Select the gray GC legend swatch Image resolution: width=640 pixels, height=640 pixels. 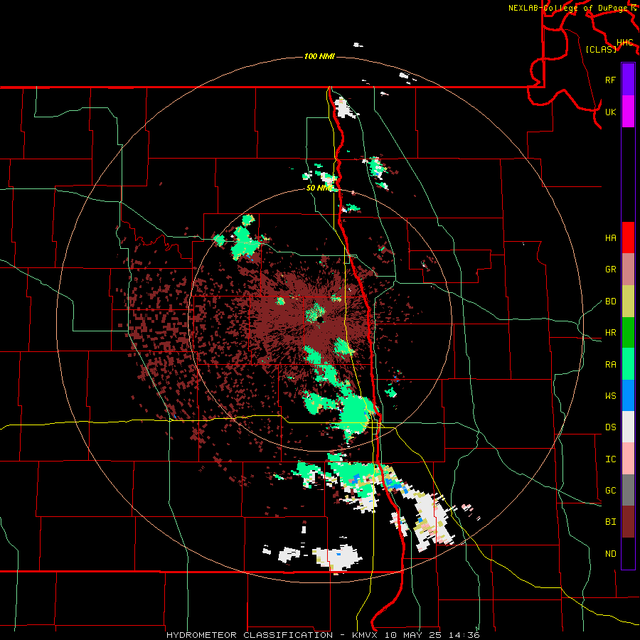(x=628, y=490)
